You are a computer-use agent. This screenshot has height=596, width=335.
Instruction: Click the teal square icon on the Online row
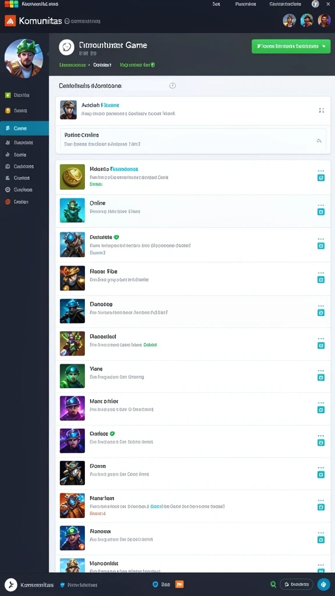tap(321, 212)
